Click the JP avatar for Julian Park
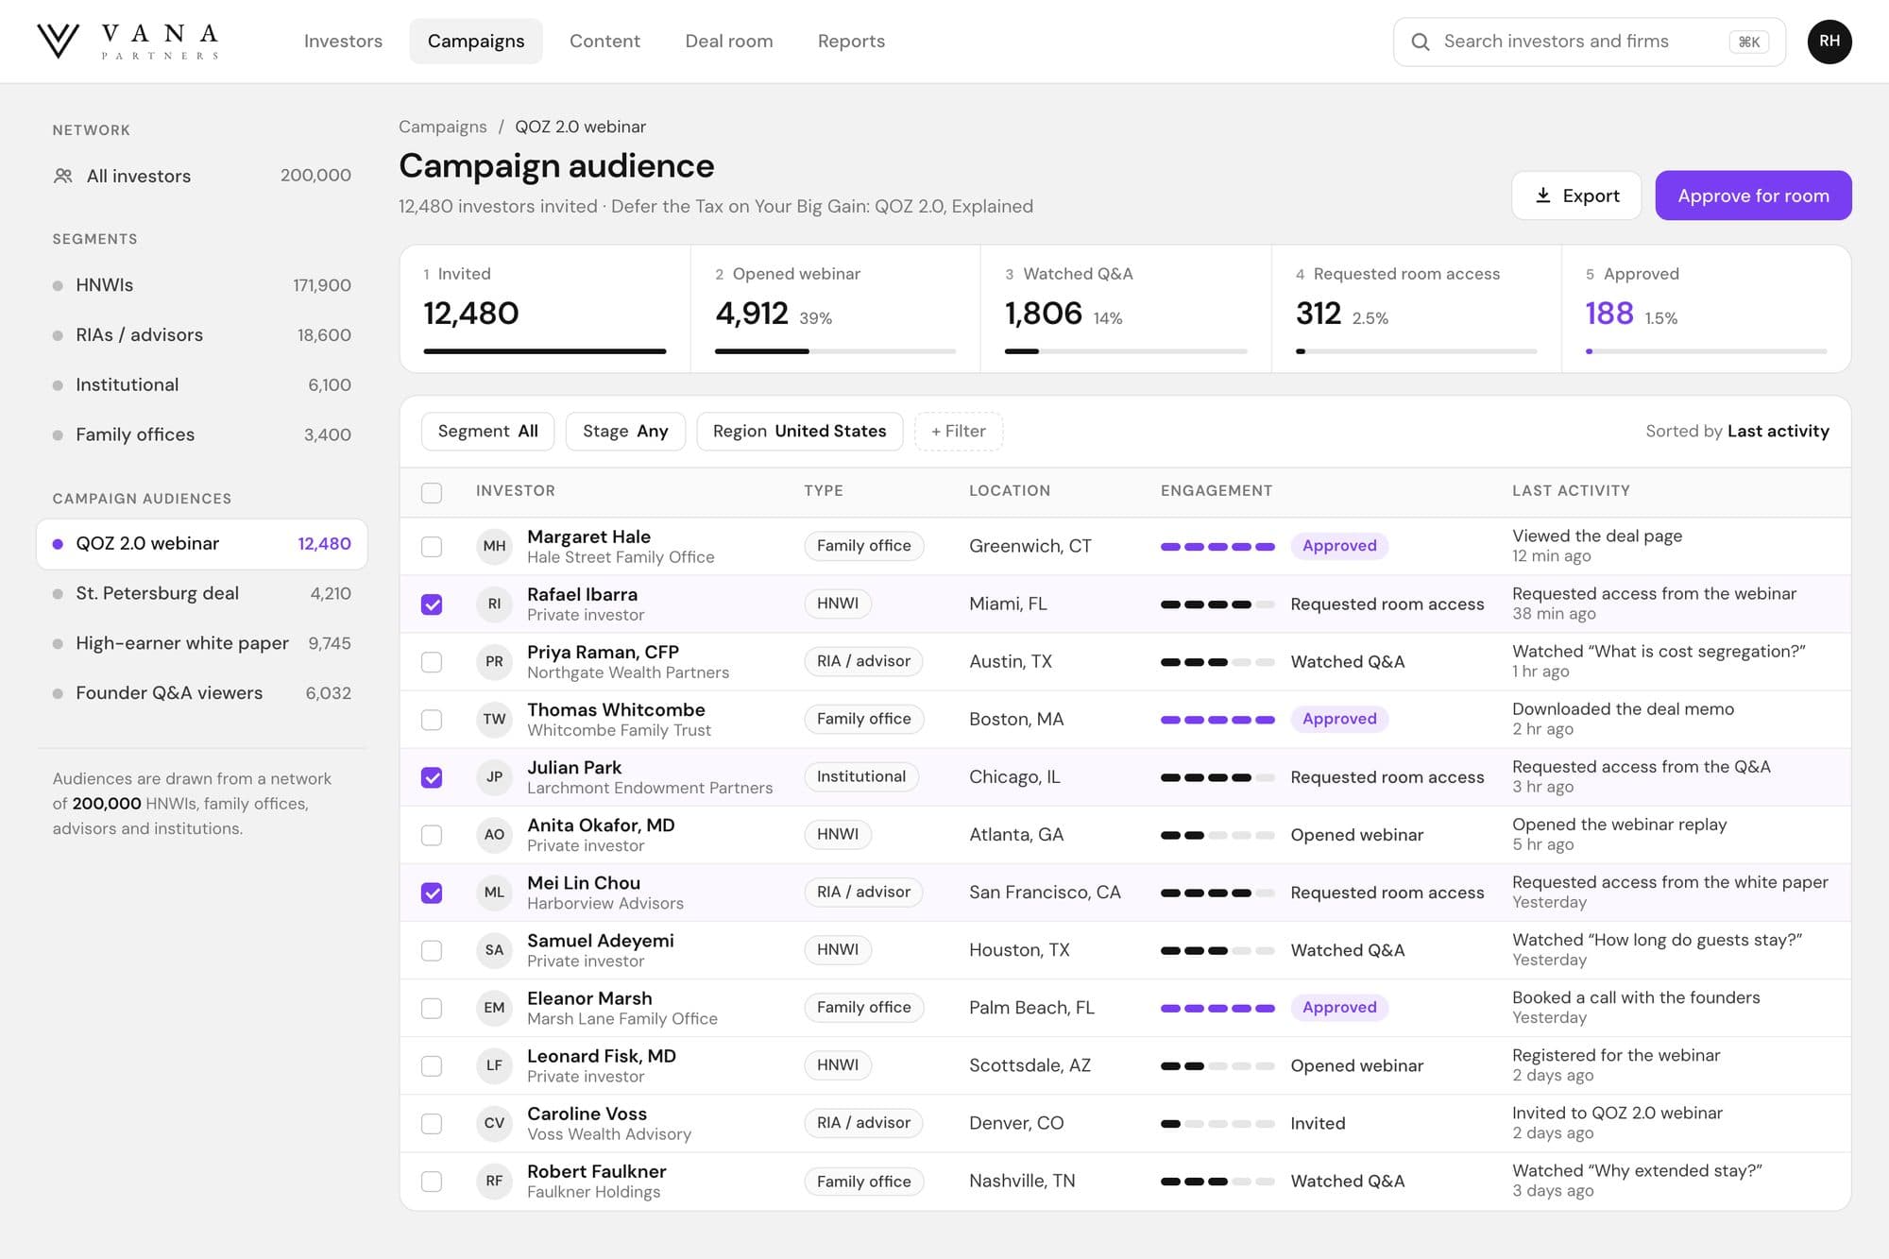Screen dimensions: 1889x1259 click(x=494, y=776)
